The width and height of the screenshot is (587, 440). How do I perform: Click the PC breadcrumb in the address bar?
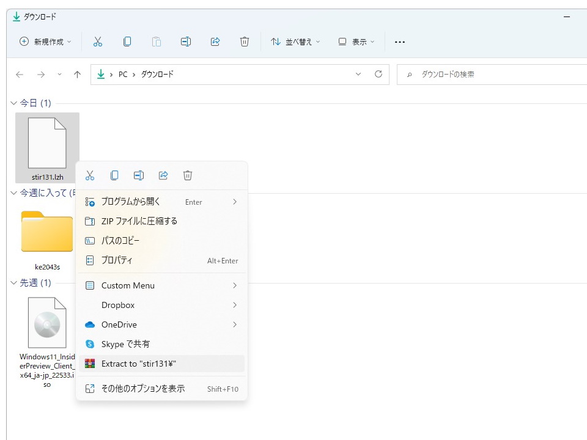(x=123, y=75)
